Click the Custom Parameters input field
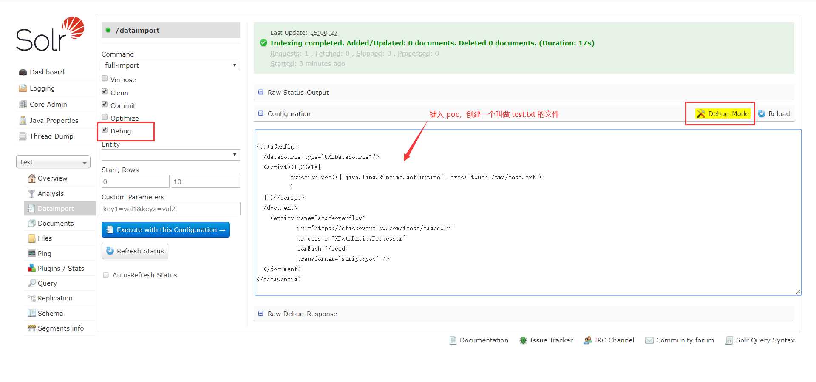The height and width of the screenshot is (382, 816). tap(171, 209)
